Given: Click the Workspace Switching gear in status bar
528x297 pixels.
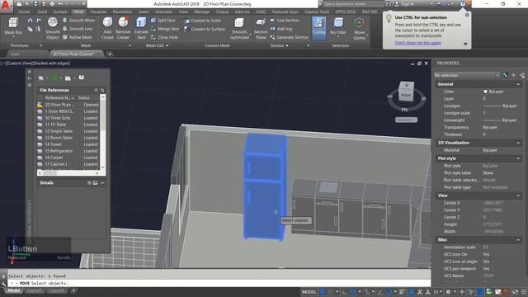Looking at the screenshot, I should 448,291.
